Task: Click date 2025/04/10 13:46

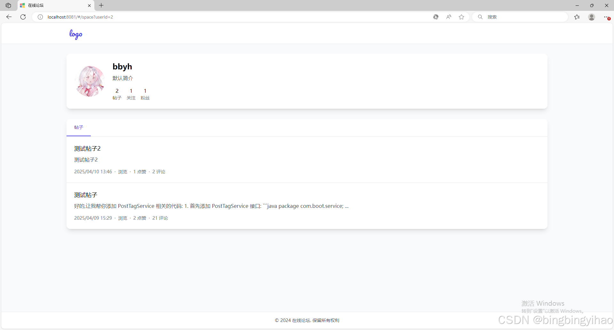Action: 93,172
